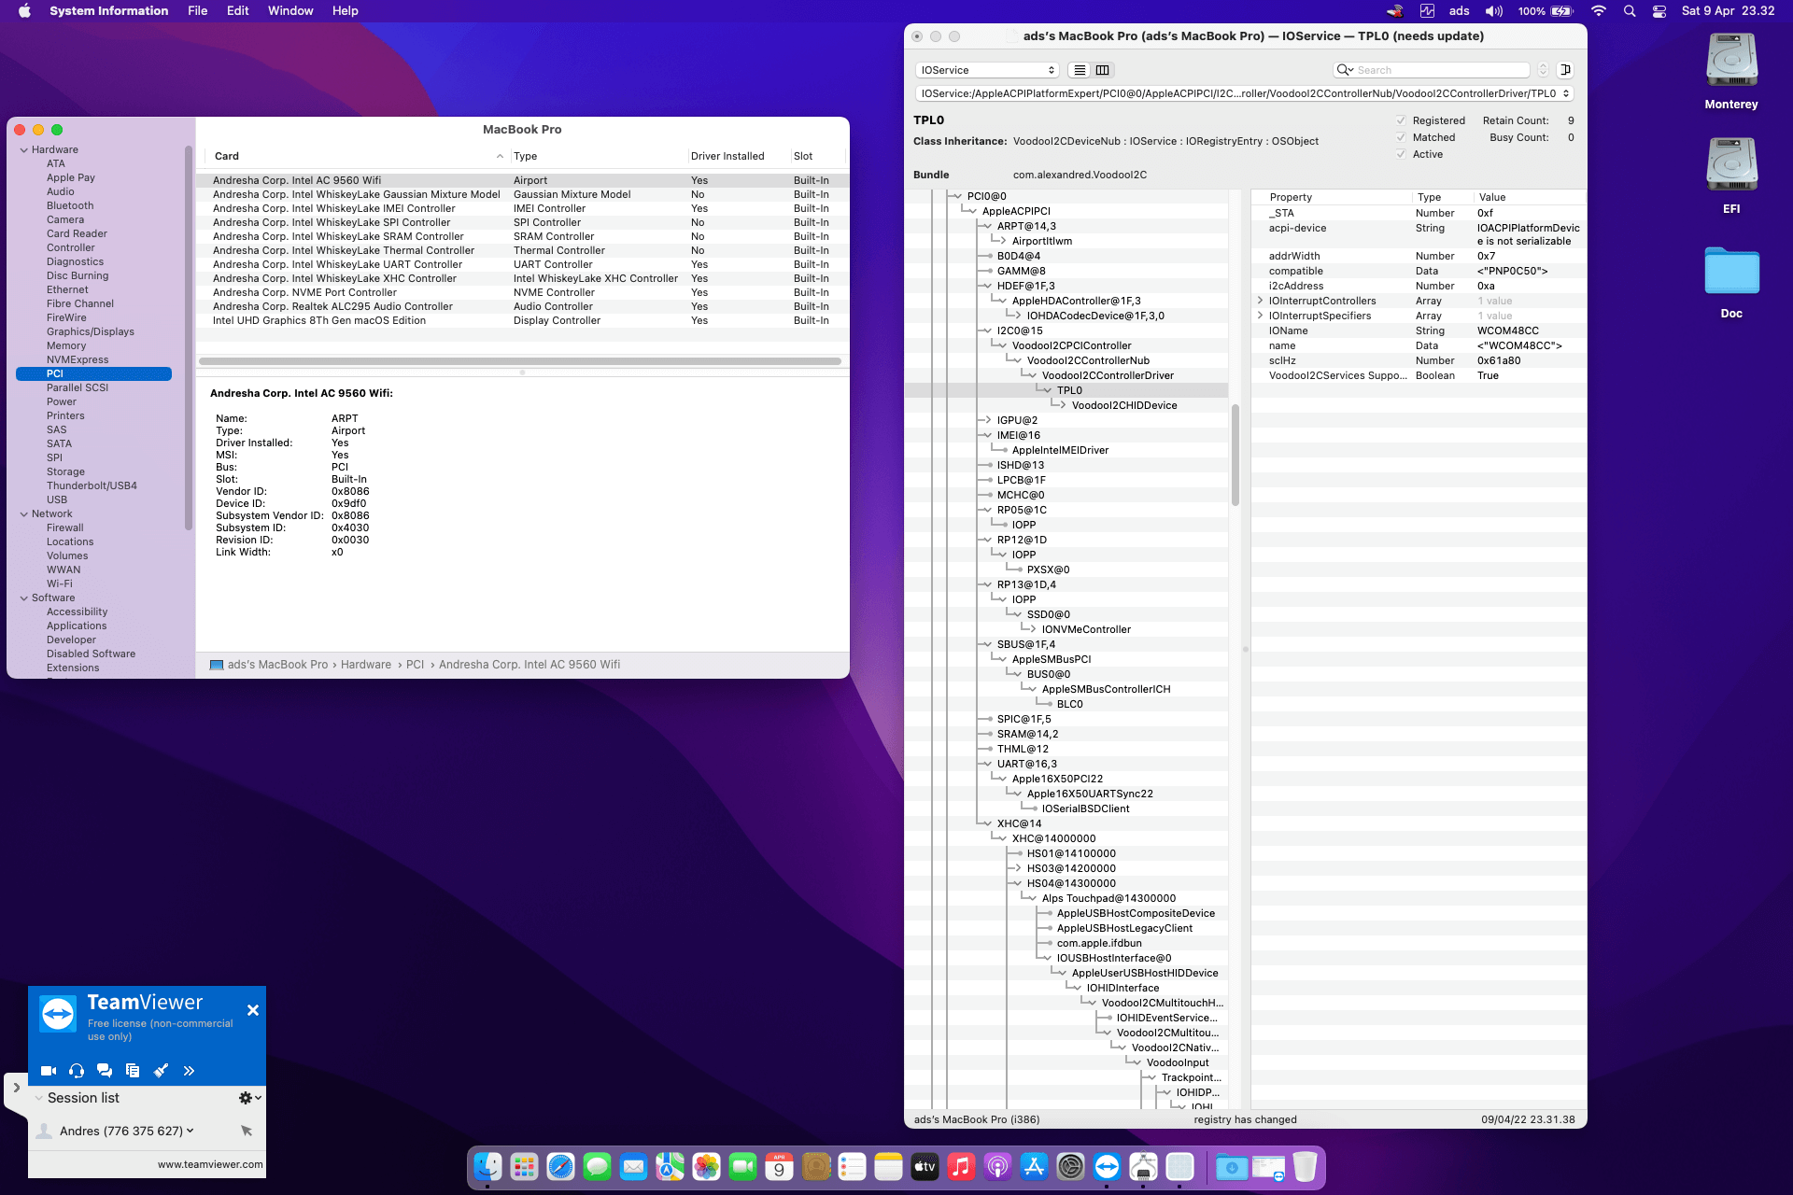
Task: Open Control Center in the menu bar
Action: (1659, 11)
